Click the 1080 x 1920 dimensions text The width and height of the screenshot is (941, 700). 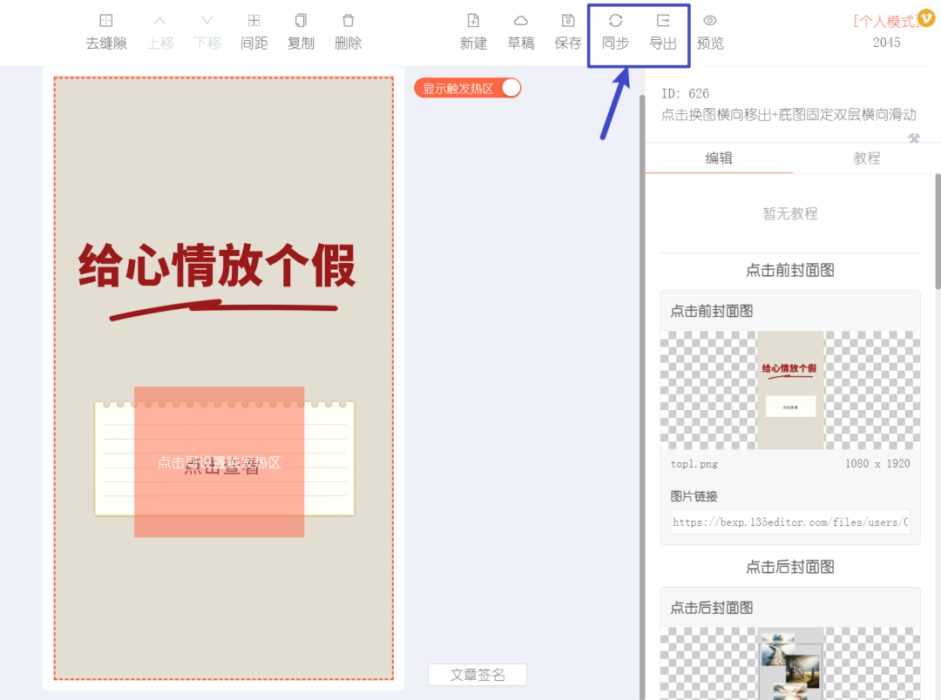click(877, 464)
